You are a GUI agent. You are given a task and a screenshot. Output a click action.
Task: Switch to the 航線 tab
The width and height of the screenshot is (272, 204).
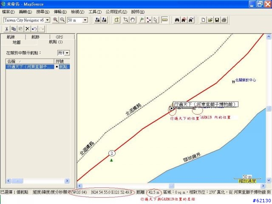[13, 37]
